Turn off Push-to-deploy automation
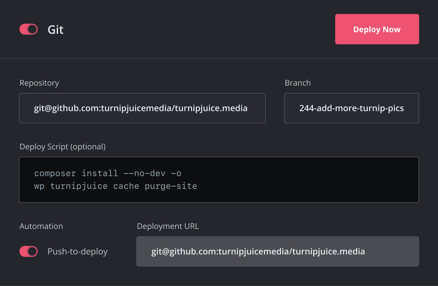This screenshot has height=286, width=438. [28, 251]
